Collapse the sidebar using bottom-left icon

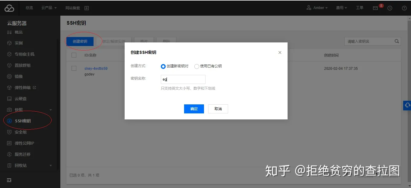coord(8,180)
